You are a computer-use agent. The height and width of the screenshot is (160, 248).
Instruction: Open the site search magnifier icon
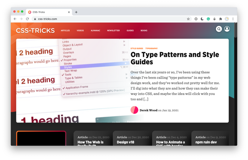point(219,29)
